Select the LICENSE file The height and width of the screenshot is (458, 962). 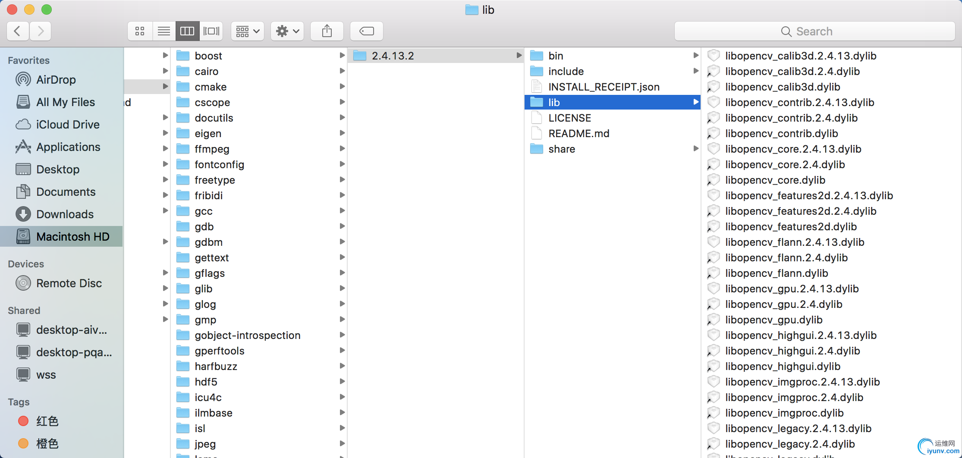tap(613, 118)
